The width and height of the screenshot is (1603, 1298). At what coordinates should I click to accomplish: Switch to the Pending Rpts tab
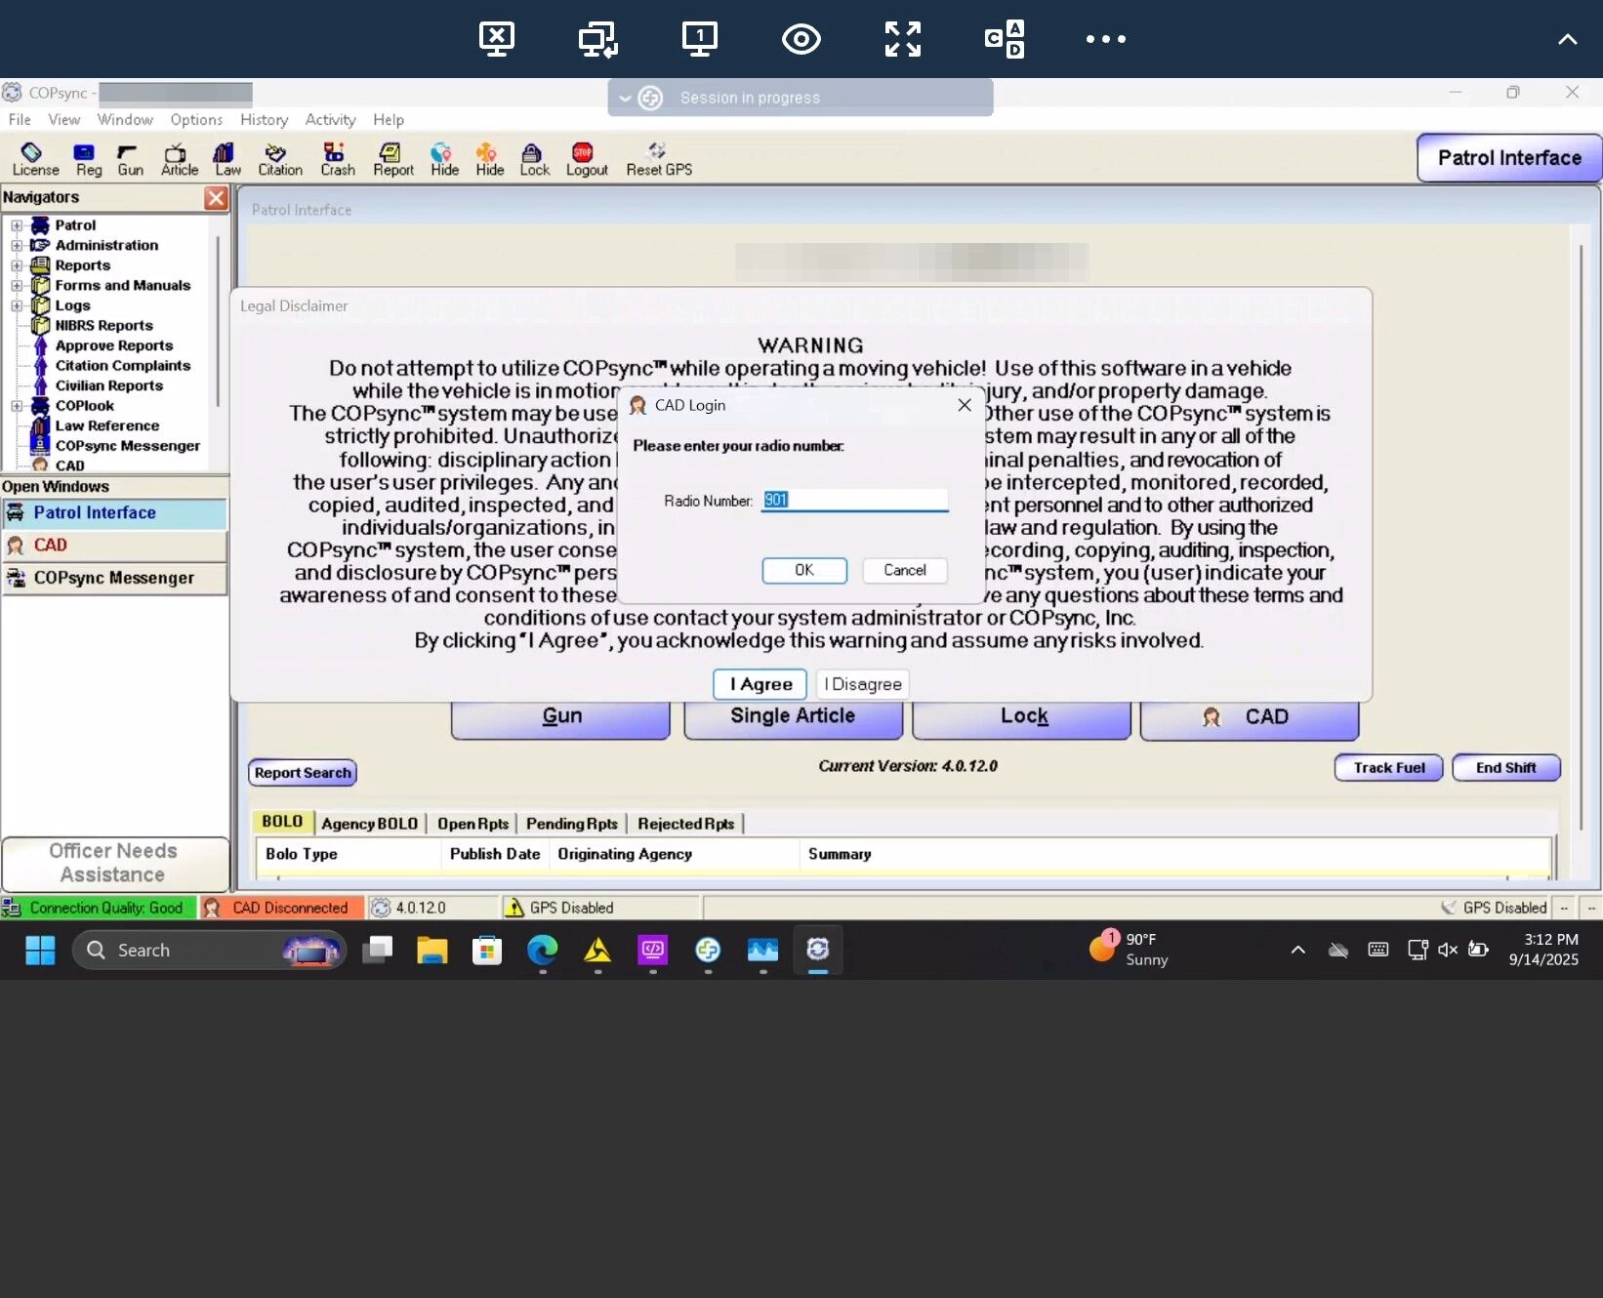click(571, 824)
